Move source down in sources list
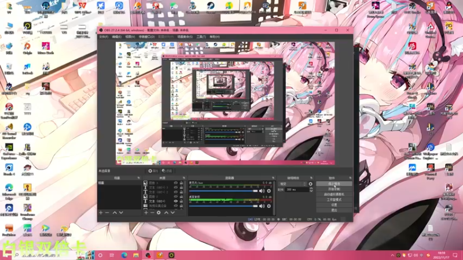Viewport: 463px width, 260px height. click(x=172, y=213)
